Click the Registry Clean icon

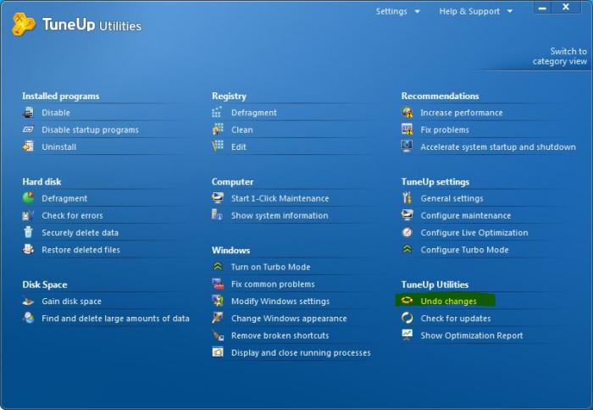pos(218,130)
